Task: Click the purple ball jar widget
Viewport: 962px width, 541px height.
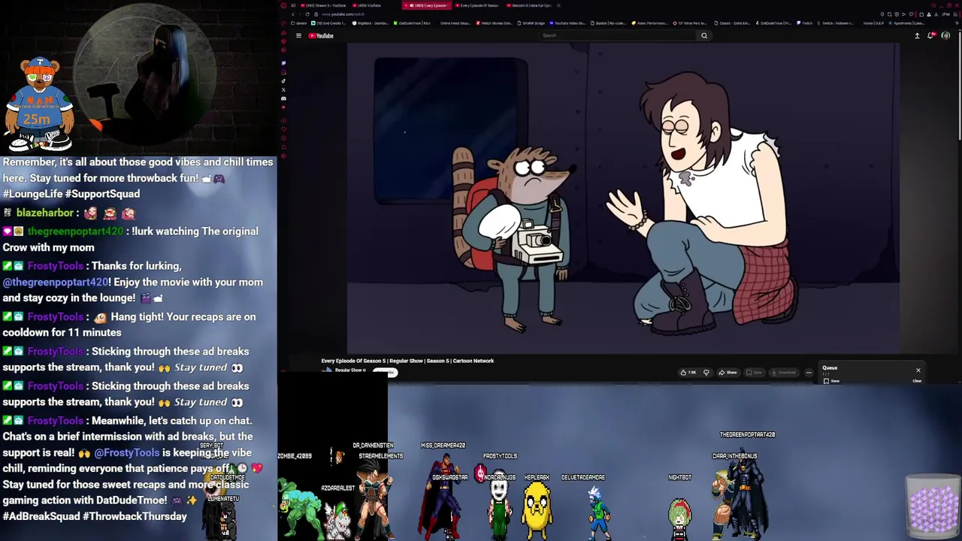Action: 933,506
